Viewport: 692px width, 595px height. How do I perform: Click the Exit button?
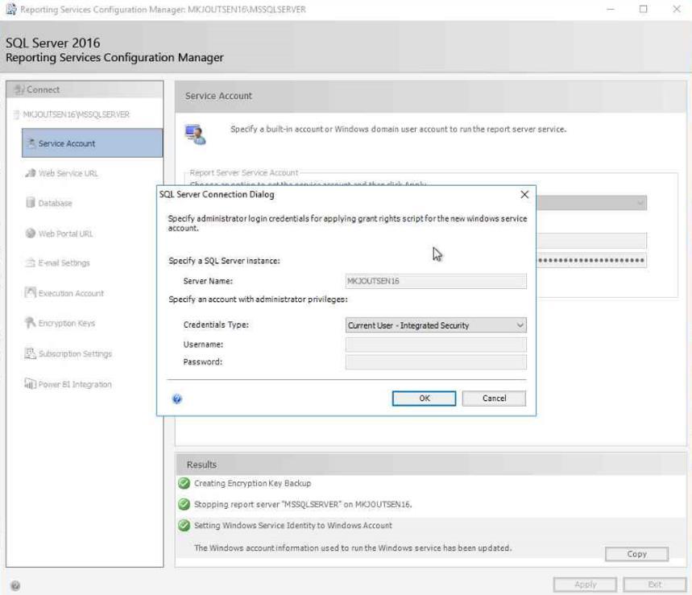click(x=654, y=585)
